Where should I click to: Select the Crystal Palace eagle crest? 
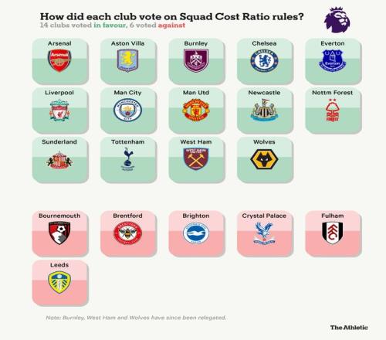[264, 233]
